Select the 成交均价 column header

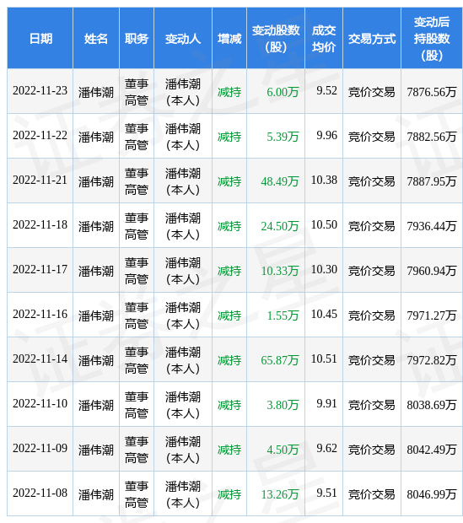pyautogui.click(x=324, y=38)
